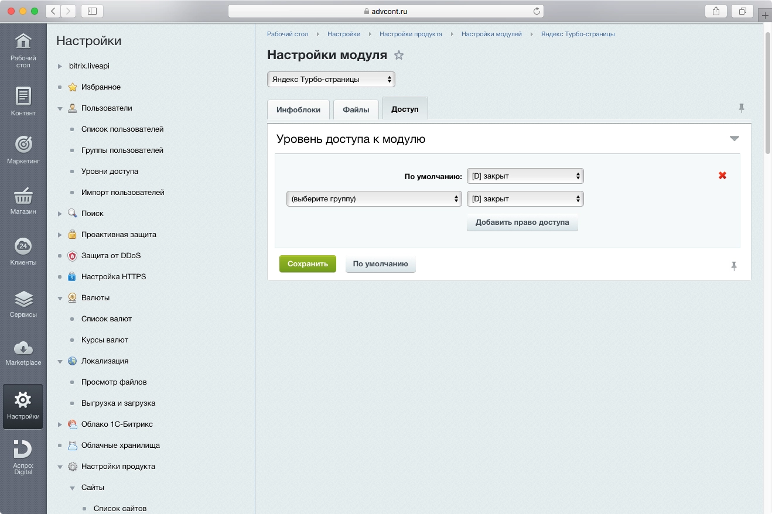Open (выберите группу) group dropdown
Viewport: 772px width, 514px height.
tap(374, 199)
